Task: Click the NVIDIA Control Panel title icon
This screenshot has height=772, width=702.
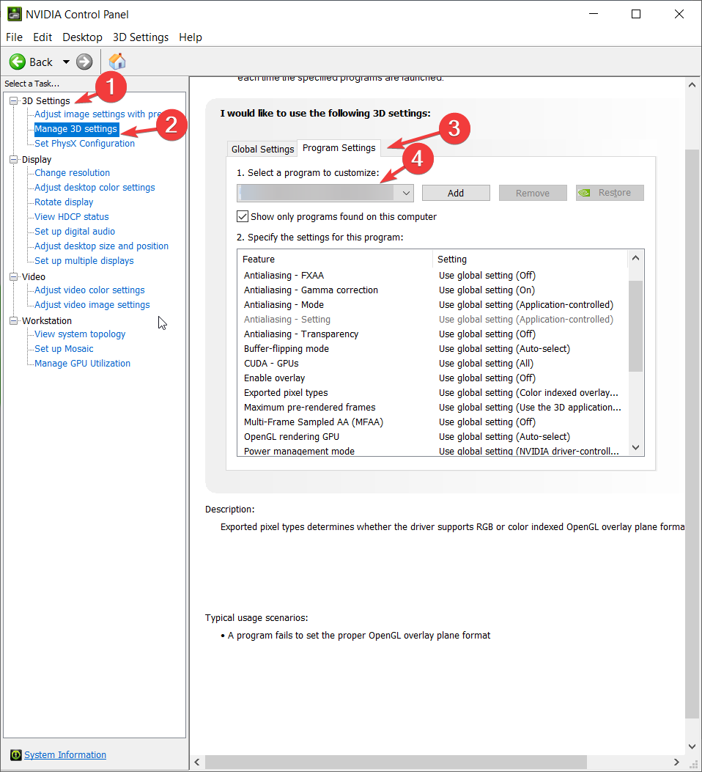Action: tap(14, 14)
